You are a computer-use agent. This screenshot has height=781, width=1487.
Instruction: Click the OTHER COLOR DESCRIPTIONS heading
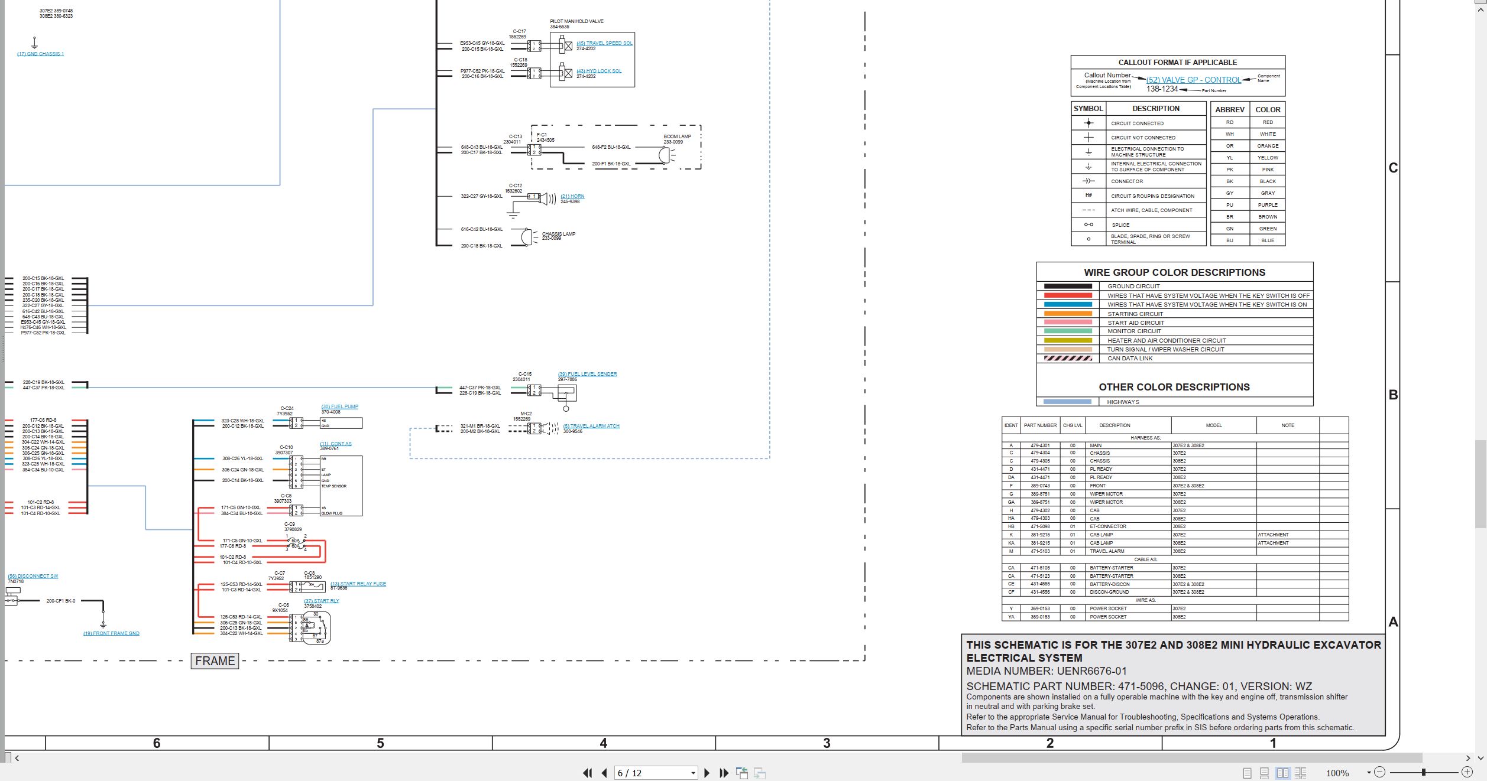click(1174, 387)
